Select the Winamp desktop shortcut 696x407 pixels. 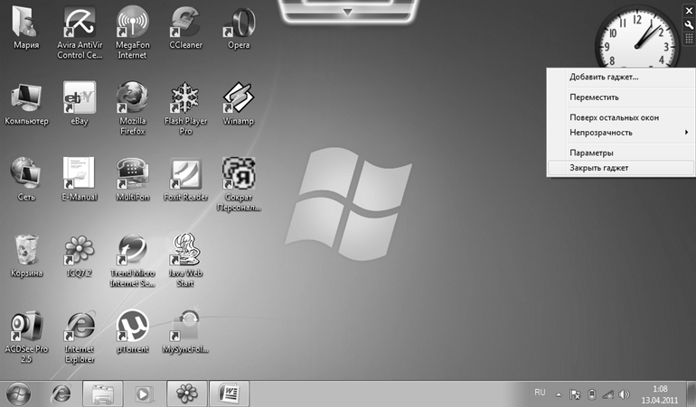click(239, 103)
